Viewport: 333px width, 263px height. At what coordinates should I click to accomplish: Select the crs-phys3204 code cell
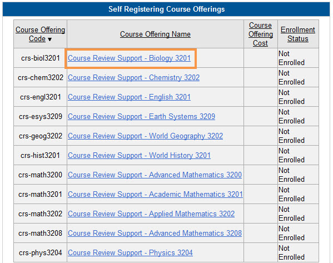click(x=41, y=252)
